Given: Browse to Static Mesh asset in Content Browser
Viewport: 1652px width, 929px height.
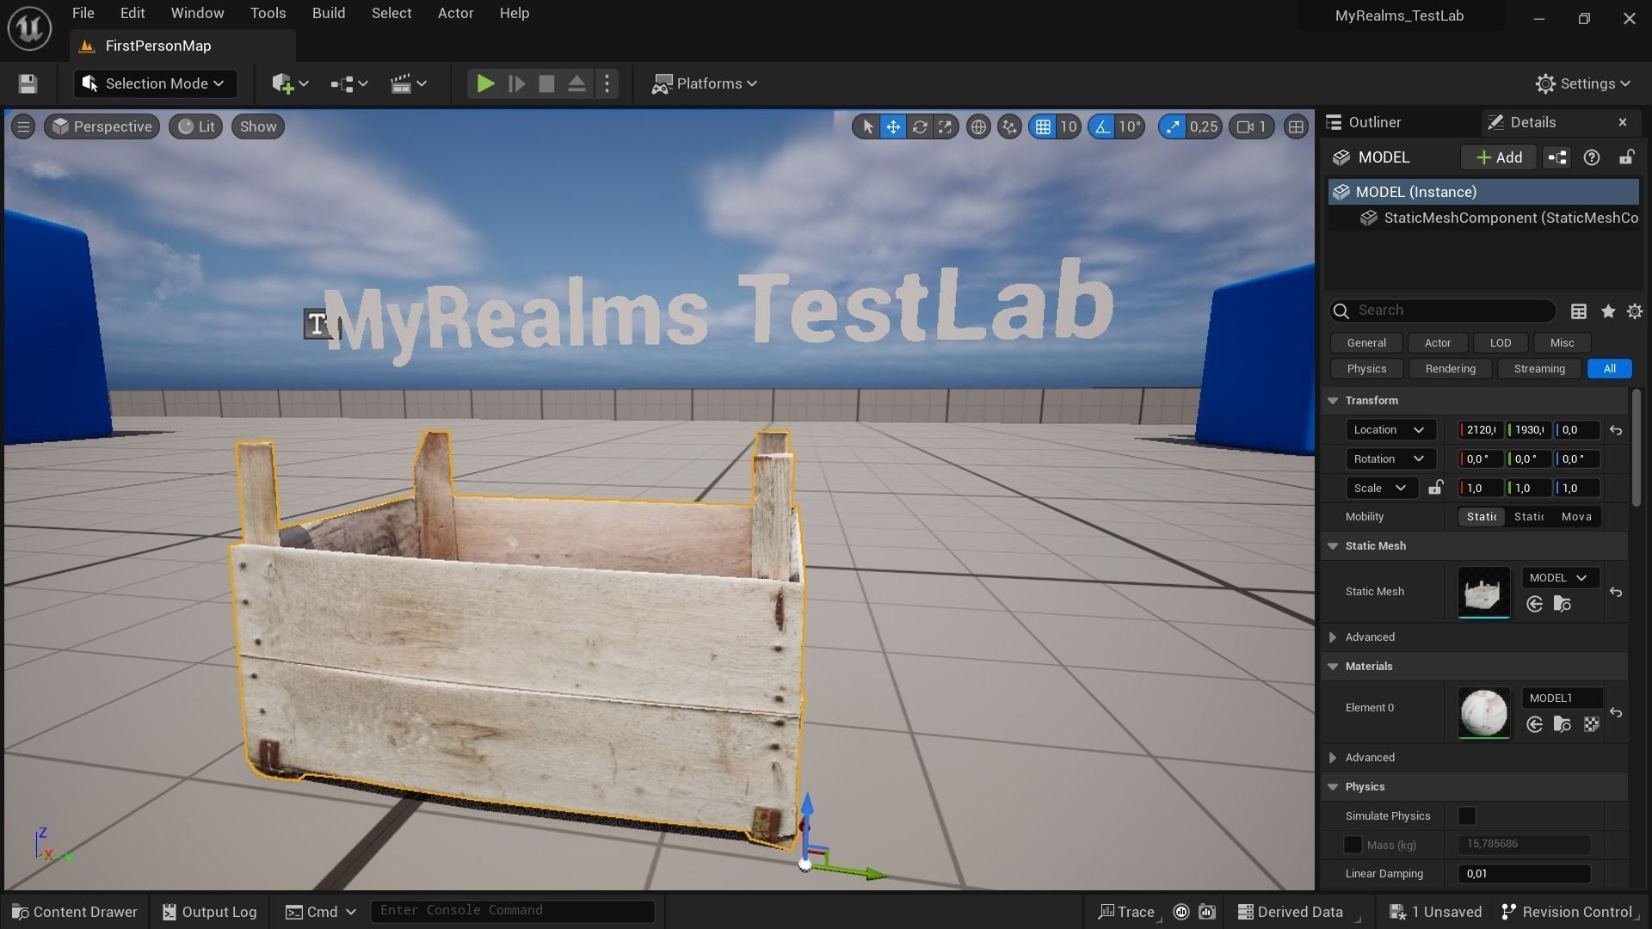Looking at the screenshot, I should click(1563, 605).
